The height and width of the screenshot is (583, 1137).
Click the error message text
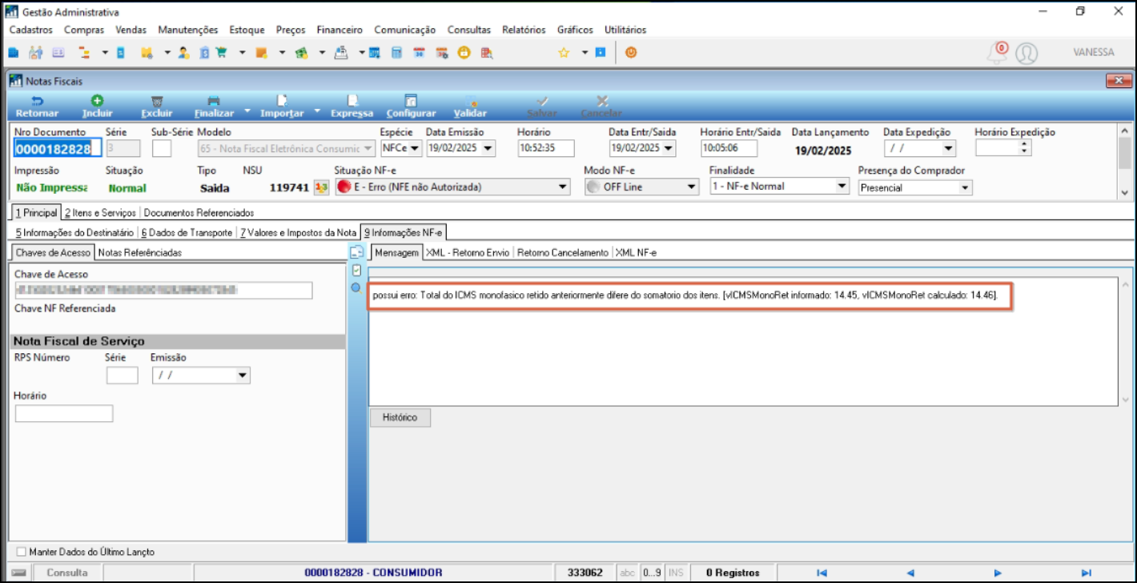click(x=685, y=296)
